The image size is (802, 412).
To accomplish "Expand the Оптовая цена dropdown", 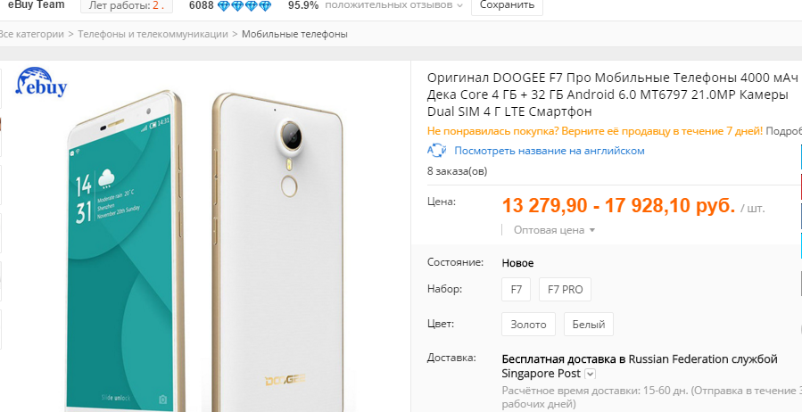I will click(555, 230).
